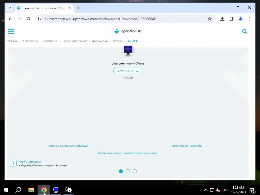Open the Get Help taskbar icon
The height and width of the screenshot is (195, 260).
coord(68,190)
